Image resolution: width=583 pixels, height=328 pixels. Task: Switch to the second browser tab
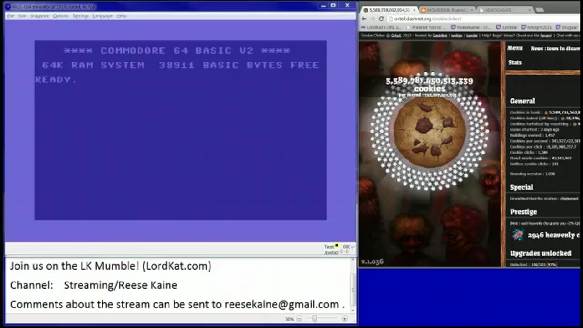click(446, 10)
